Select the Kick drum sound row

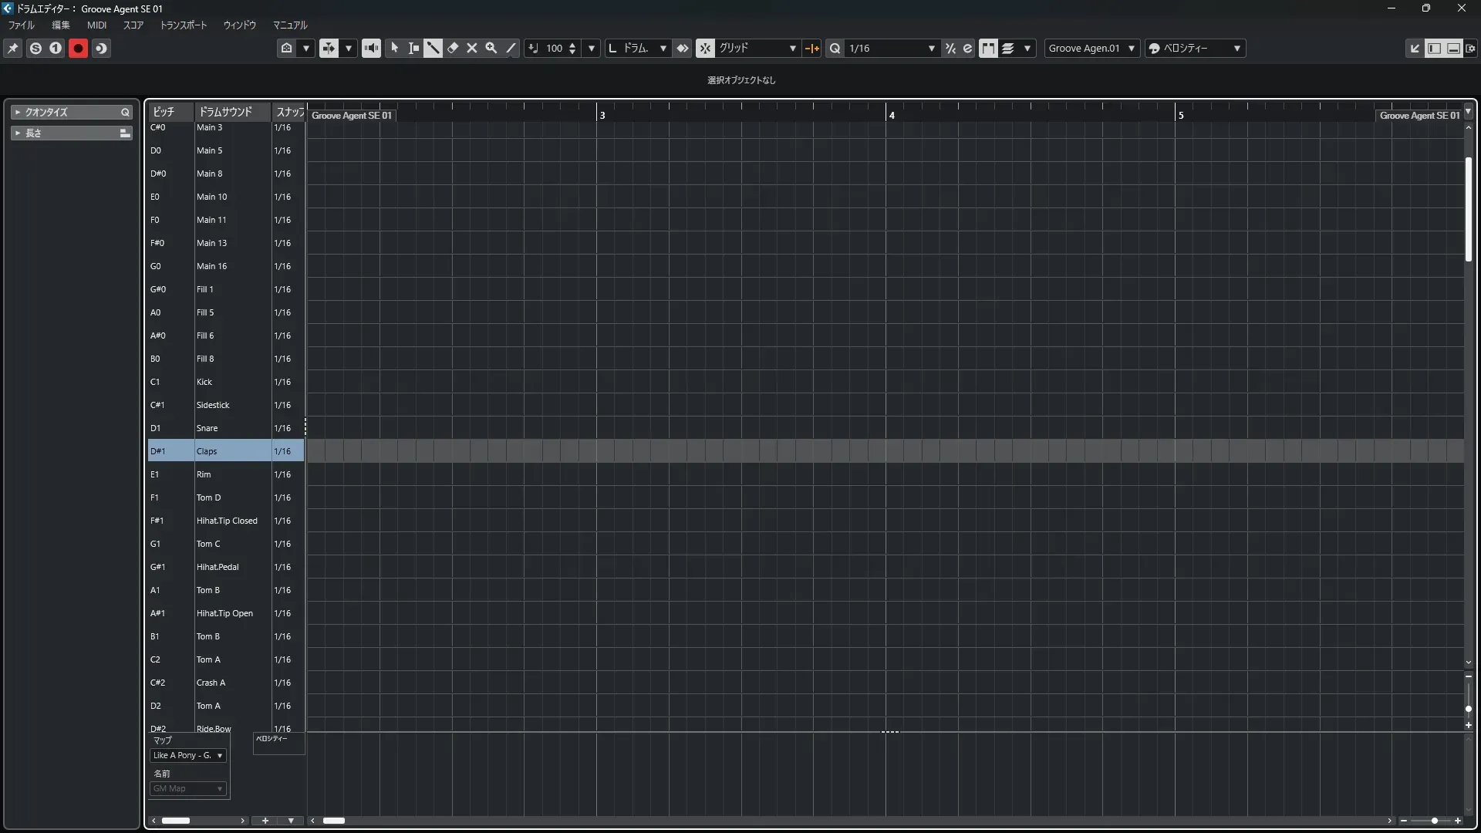pos(204,382)
